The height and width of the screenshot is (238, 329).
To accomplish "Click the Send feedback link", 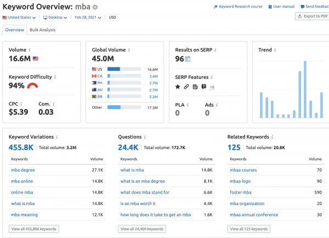I will click(x=315, y=7).
